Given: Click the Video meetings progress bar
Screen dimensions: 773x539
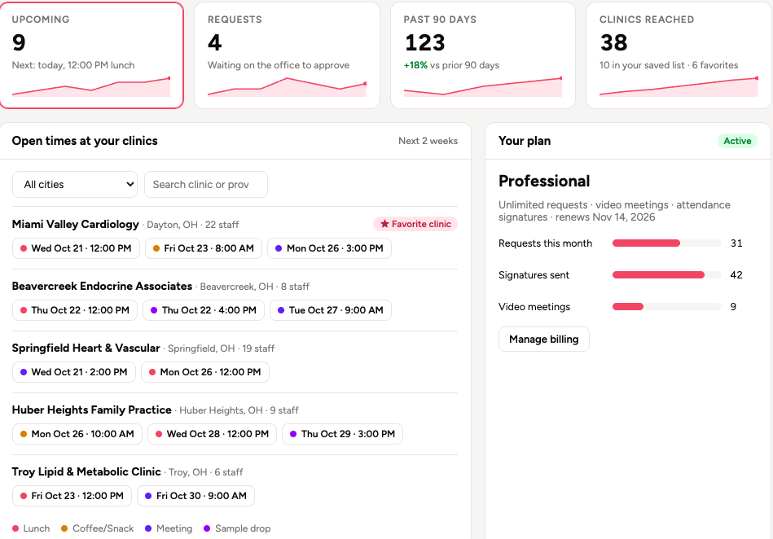Looking at the screenshot, I should tap(666, 306).
